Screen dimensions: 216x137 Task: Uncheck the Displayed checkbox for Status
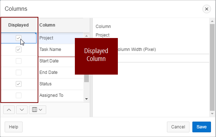[19, 84]
